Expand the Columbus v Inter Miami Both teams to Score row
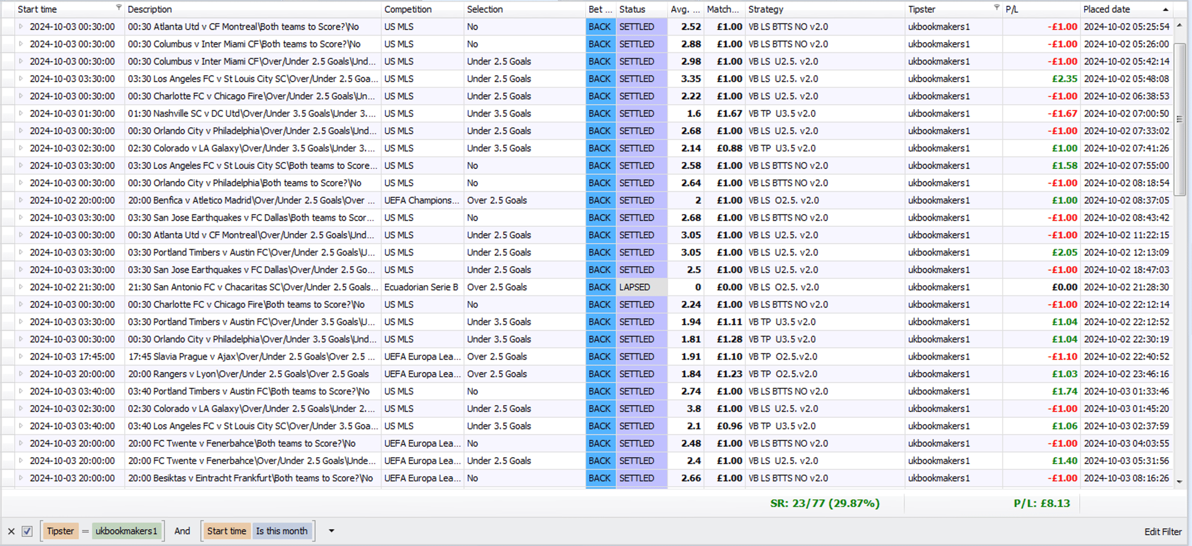 (x=21, y=44)
